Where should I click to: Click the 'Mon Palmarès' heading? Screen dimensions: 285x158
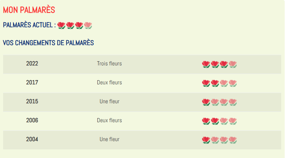click(x=29, y=10)
